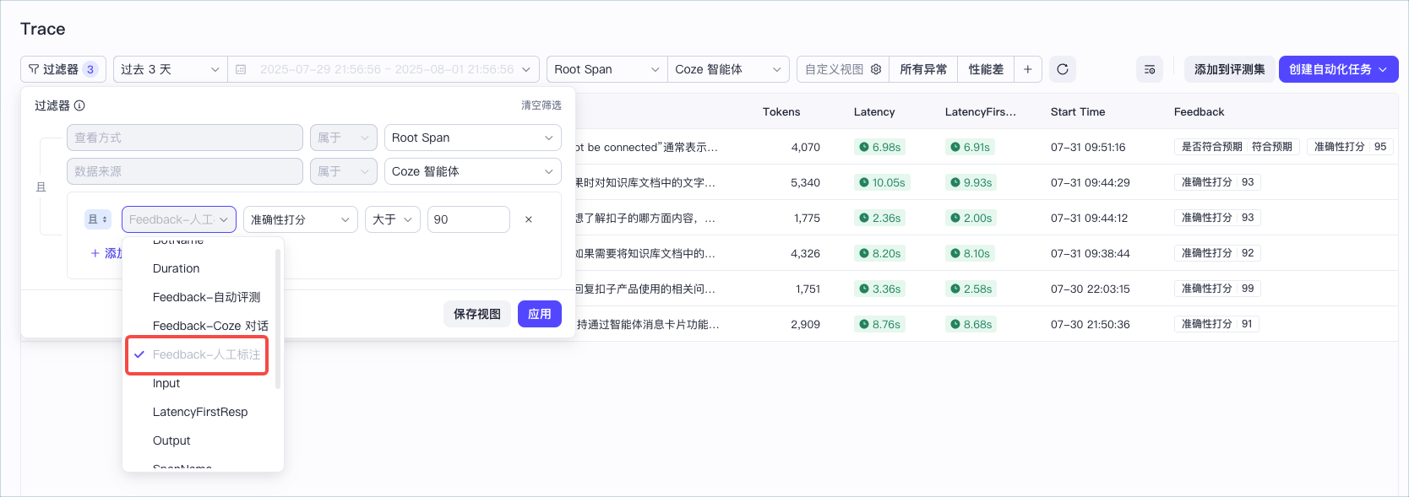Click 应用 to apply filters
1409x497 pixels.
click(540, 314)
